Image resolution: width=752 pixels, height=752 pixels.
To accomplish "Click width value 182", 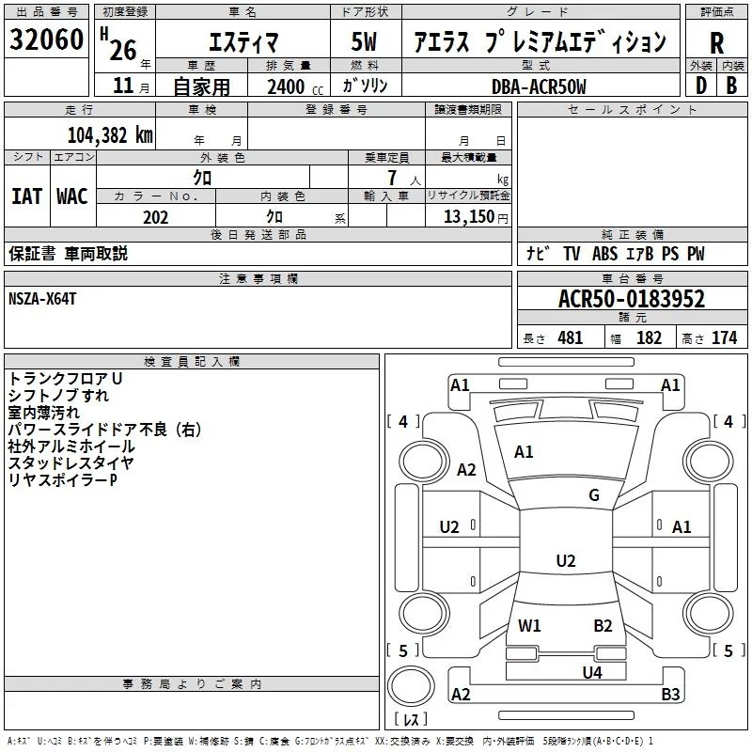I will click(x=649, y=337).
